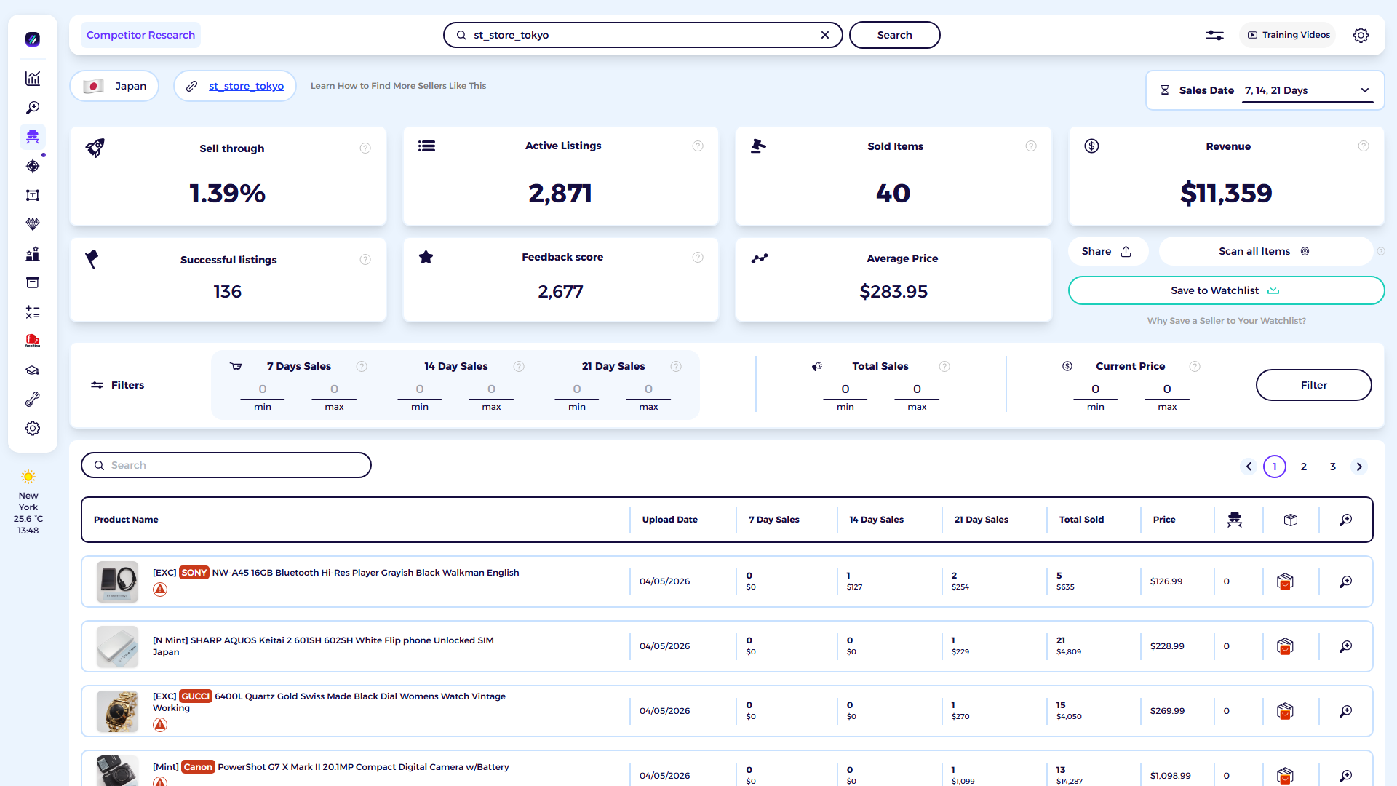Viewport: 1397px width, 786px height.
Task: Open the top-right settings gear
Action: pyautogui.click(x=1361, y=35)
